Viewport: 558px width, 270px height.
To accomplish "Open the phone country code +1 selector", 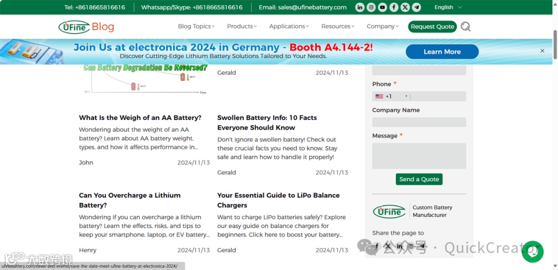I will [391, 97].
